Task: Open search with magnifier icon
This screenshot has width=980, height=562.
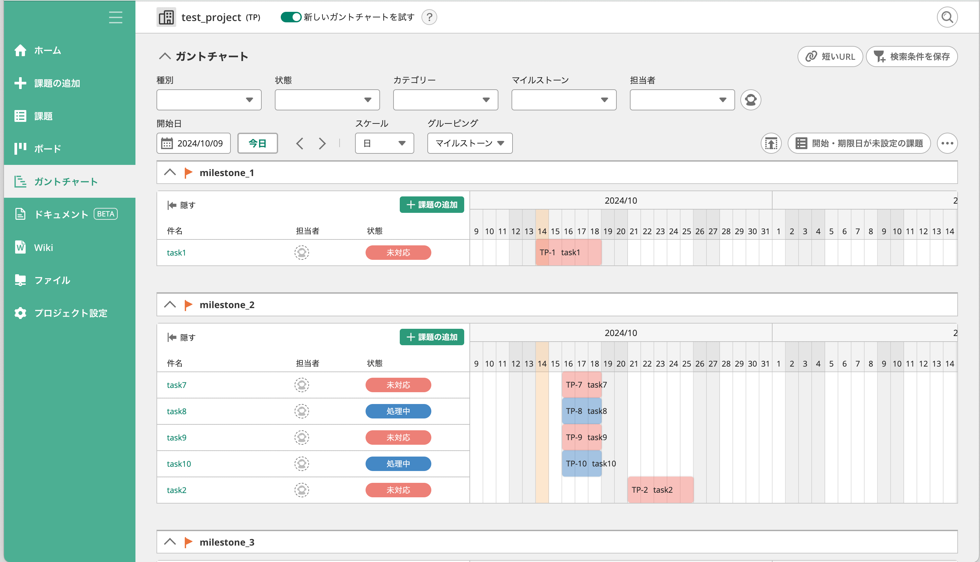Action: tap(947, 17)
